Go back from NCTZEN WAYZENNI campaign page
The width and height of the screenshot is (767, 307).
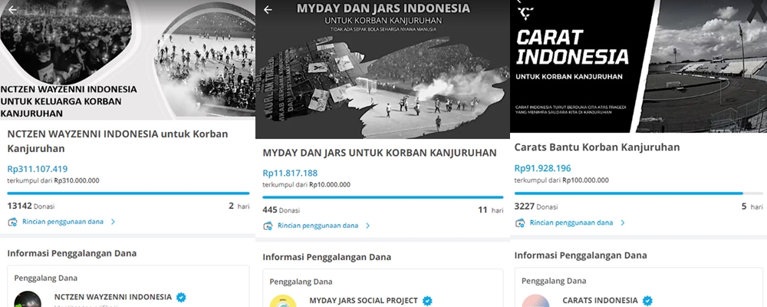[x=13, y=10]
